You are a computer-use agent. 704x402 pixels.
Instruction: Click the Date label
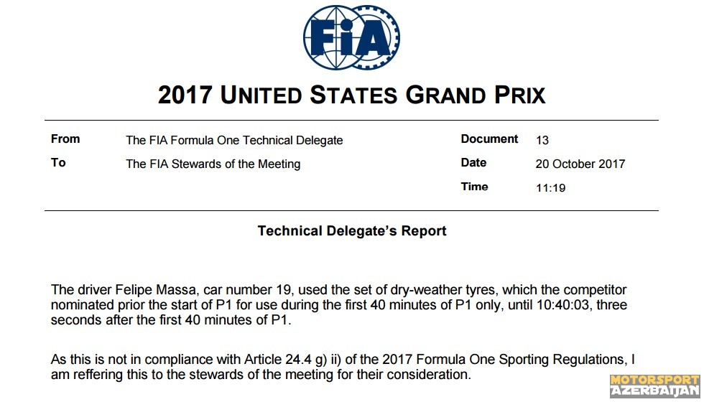[473, 162]
